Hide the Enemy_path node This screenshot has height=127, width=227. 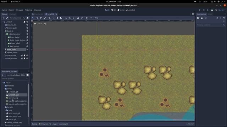[27, 28]
